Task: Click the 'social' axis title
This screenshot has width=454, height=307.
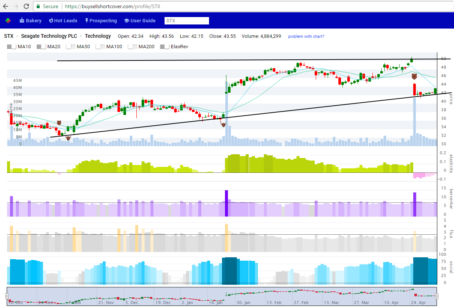Action: click(451, 267)
